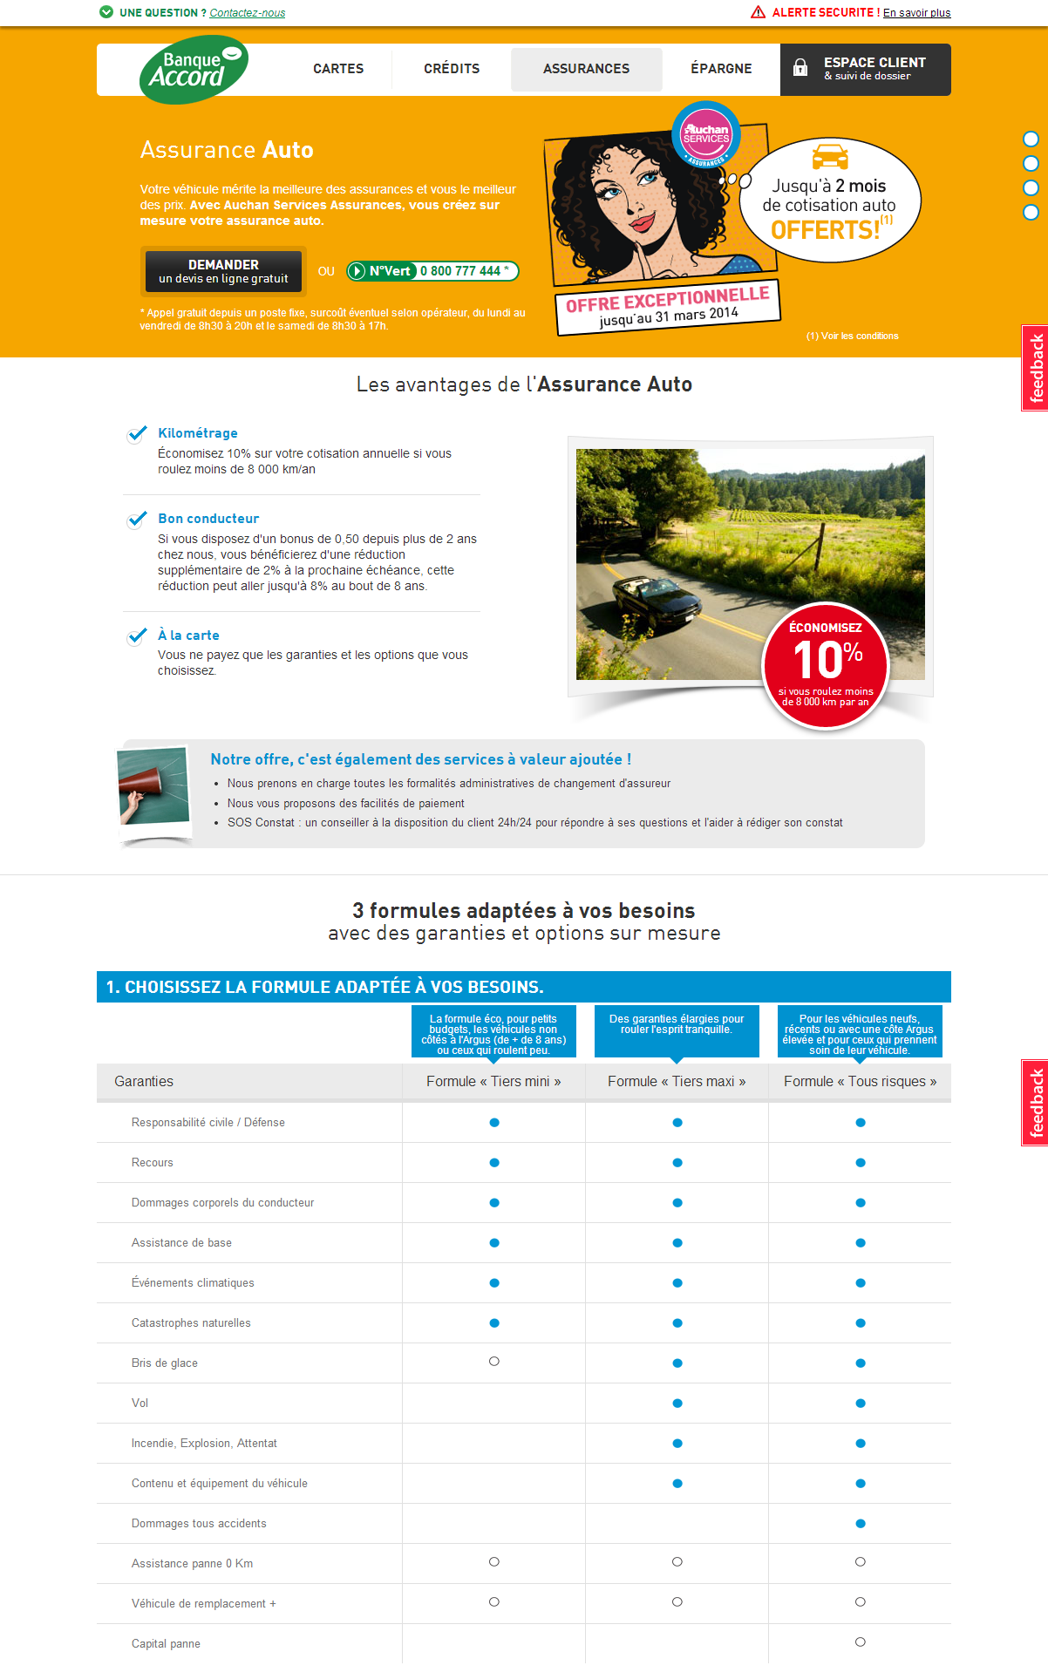
Task: Open the (1) Voir les conditions link
Action: [853, 336]
